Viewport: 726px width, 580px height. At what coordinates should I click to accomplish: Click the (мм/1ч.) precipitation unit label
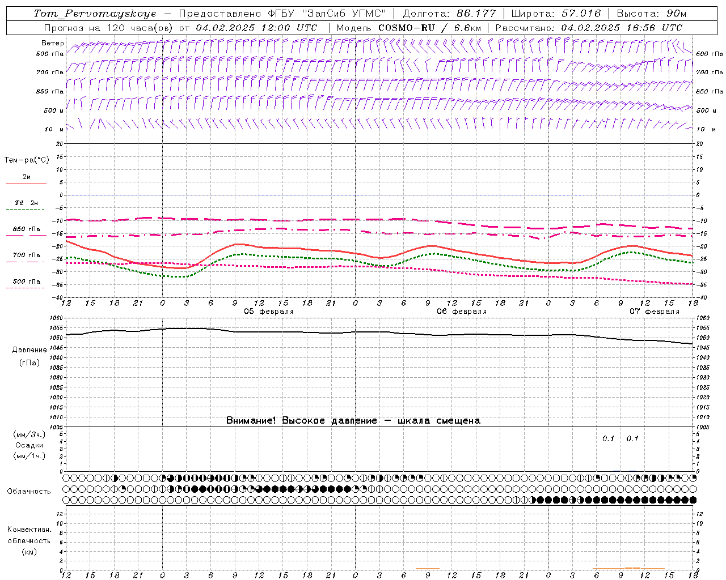[x=29, y=456]
